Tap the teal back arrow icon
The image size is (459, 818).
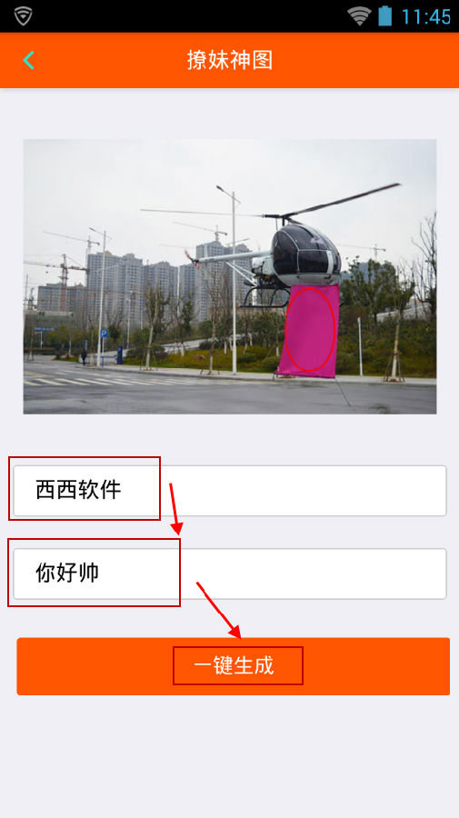click(29, 61)
